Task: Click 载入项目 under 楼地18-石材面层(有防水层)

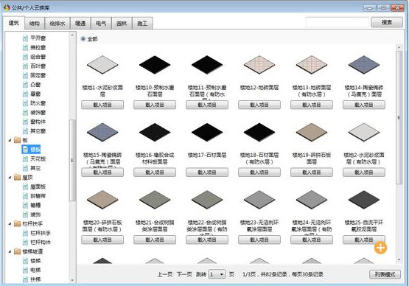Action: point(259,172)
